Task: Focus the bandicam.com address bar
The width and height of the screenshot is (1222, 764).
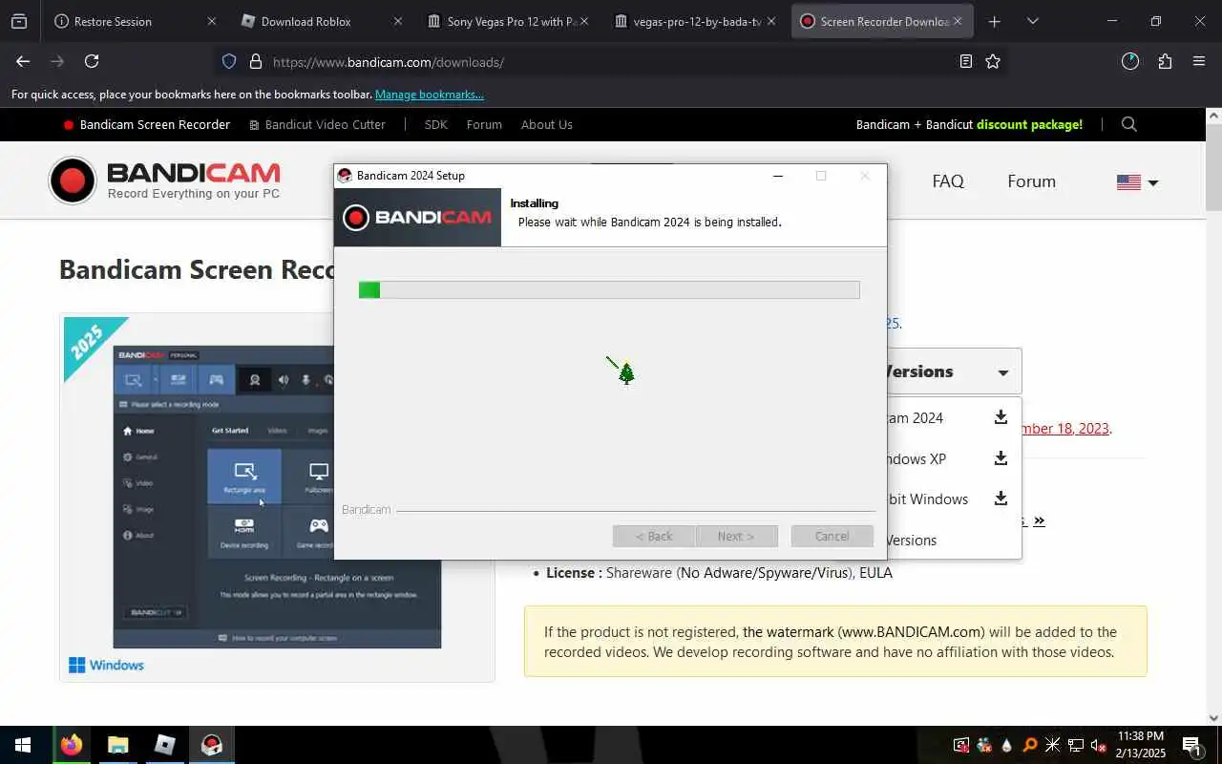Action: tap(611, 62)
